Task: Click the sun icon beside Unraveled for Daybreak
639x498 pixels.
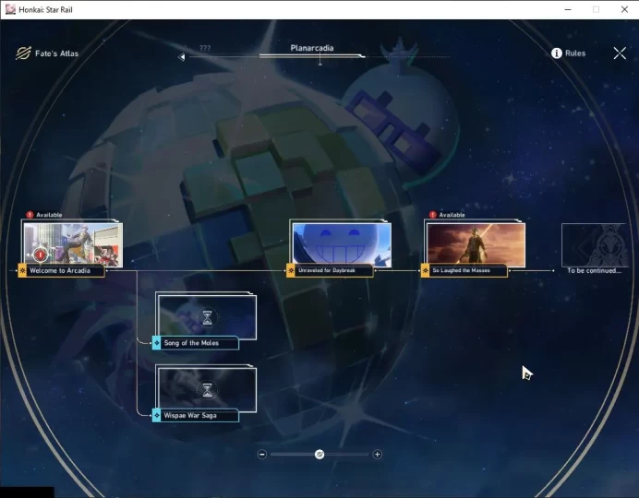Action: point(291,270)
